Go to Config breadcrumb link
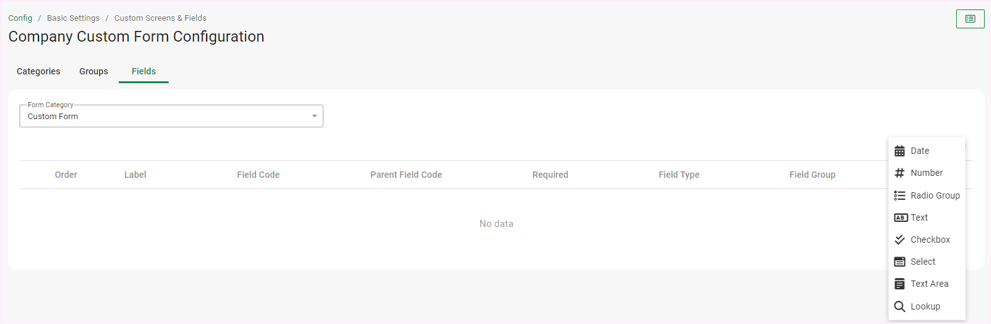991x324 pixels. pos(20,18)
